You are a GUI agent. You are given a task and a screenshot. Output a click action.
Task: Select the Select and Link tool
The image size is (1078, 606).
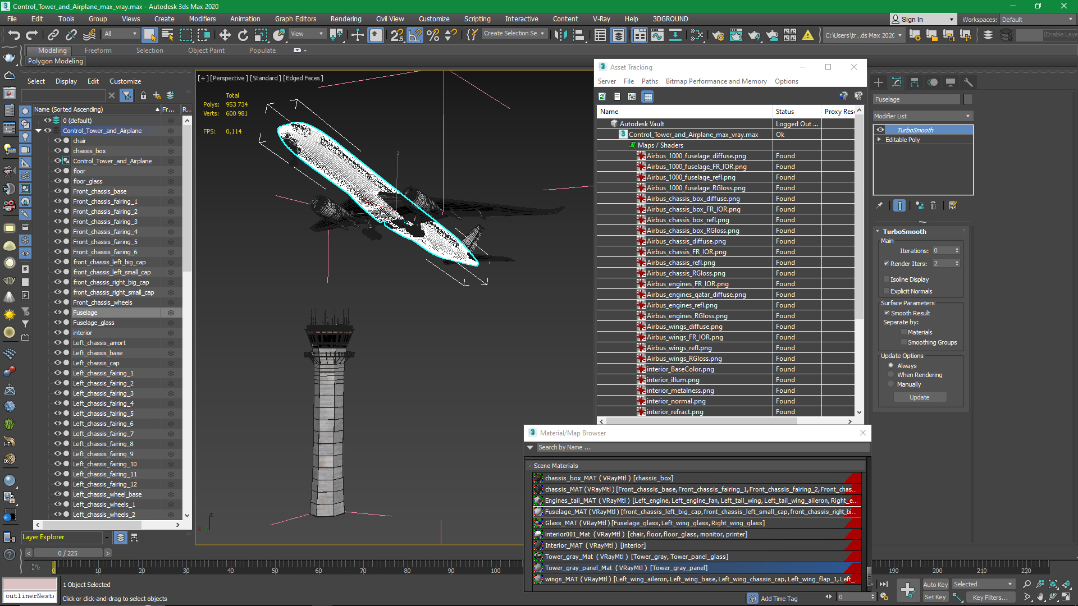click(53, 35)
